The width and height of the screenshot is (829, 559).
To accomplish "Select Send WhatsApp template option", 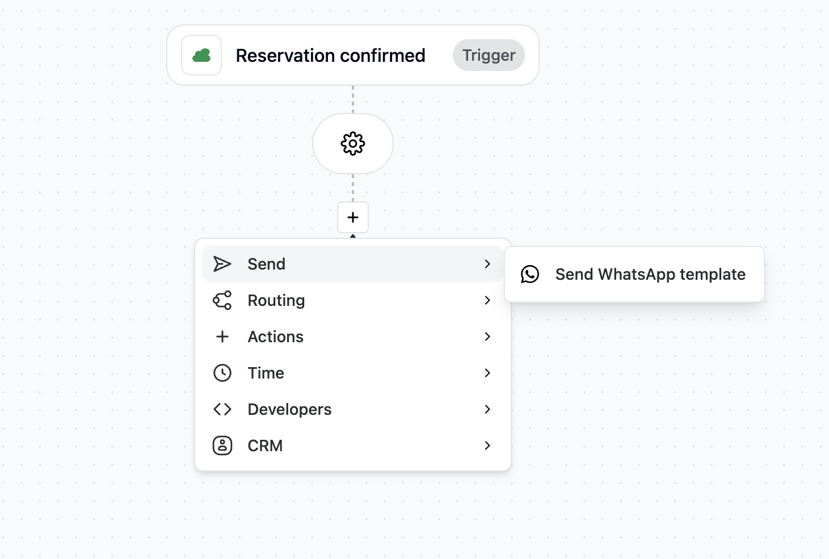I will (x=634, y=274).
